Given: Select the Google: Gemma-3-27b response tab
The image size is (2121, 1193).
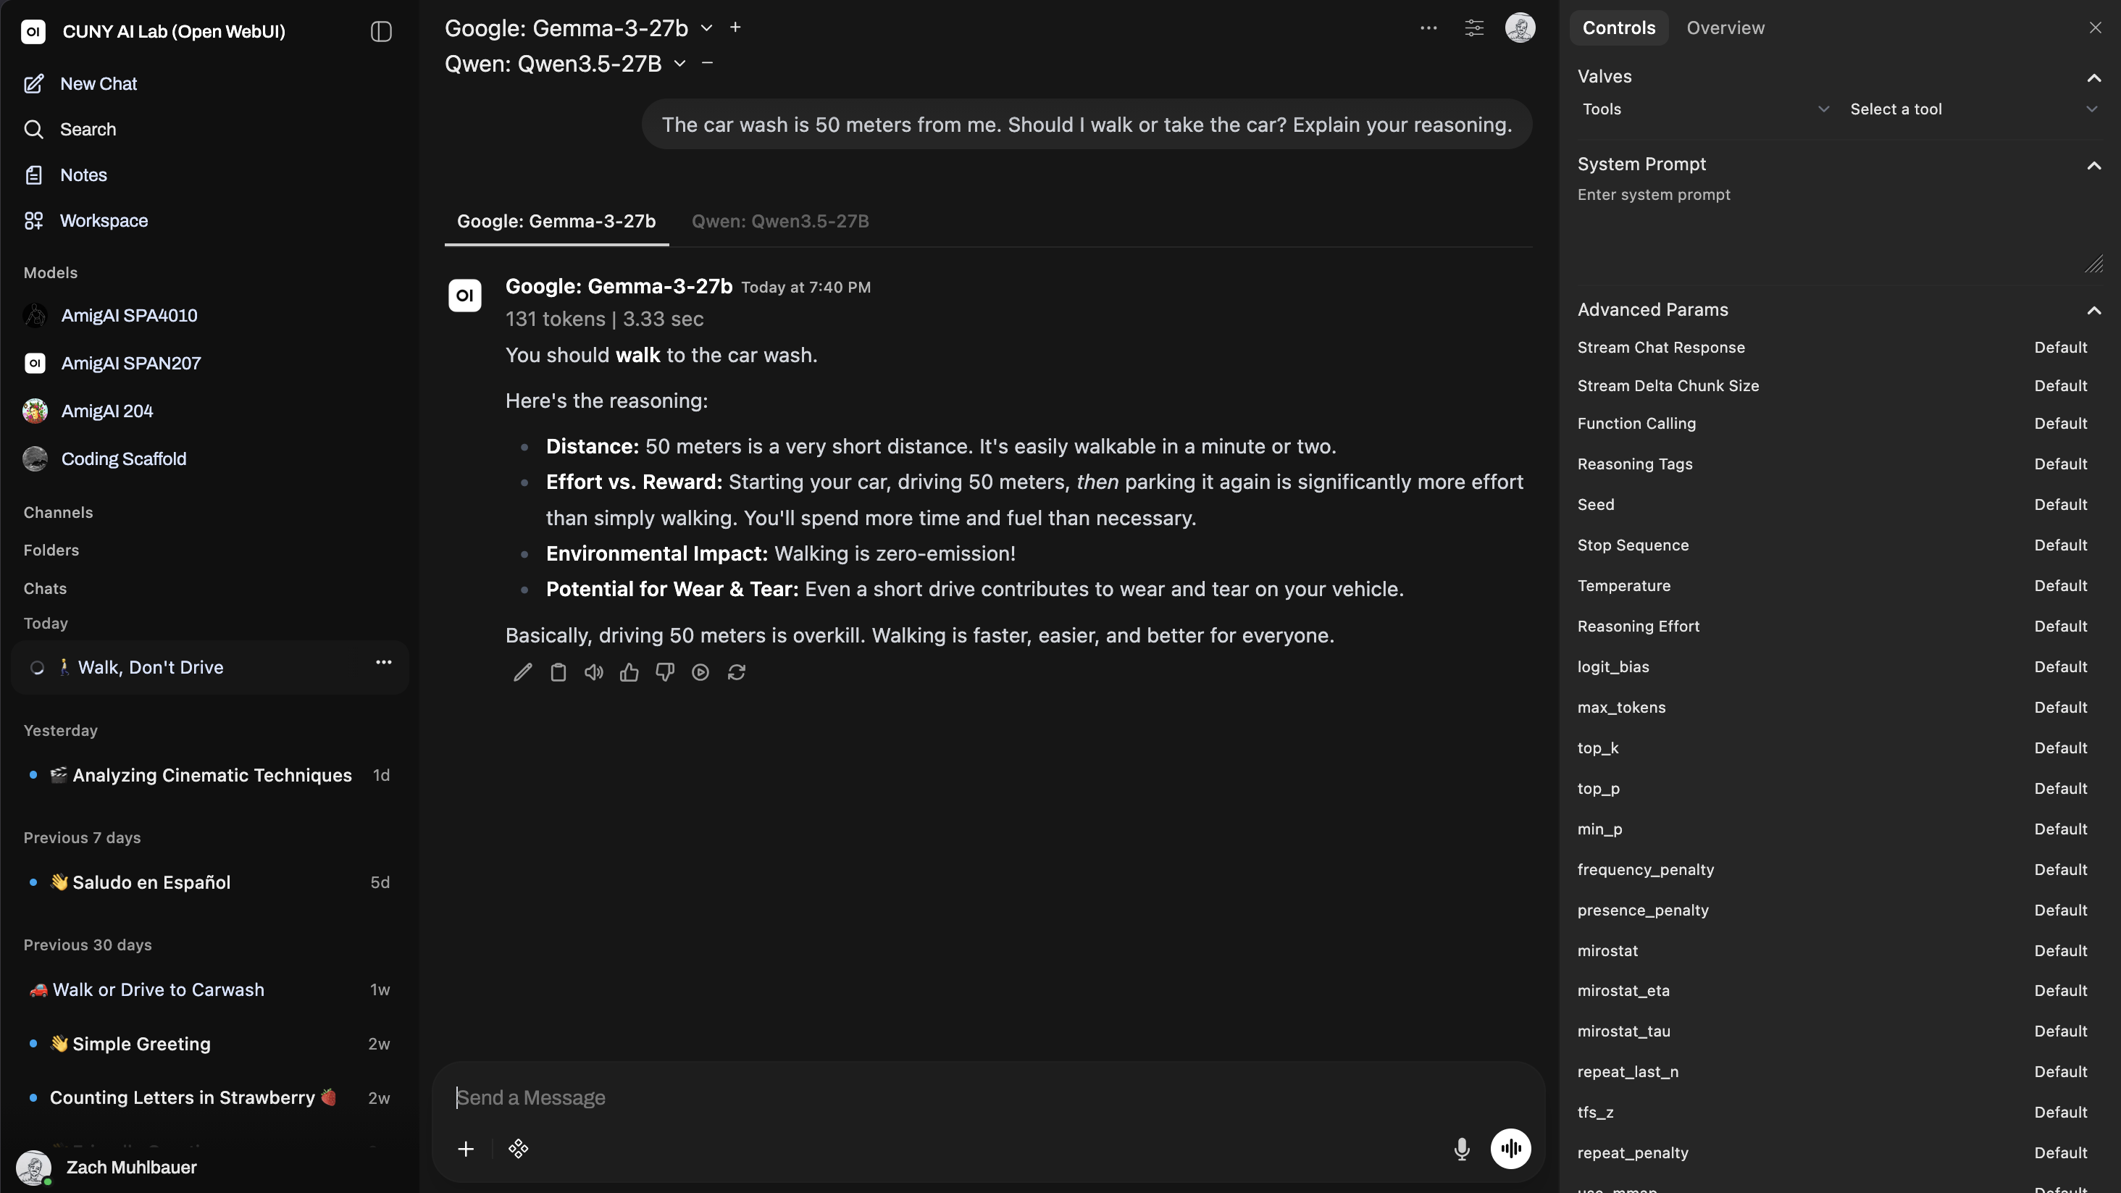Looking at the screenshot, I should [556, 222].
